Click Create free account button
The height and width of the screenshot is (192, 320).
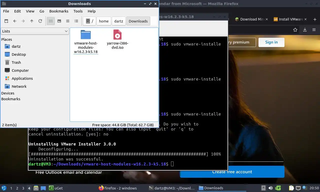[x=232, y=172]
